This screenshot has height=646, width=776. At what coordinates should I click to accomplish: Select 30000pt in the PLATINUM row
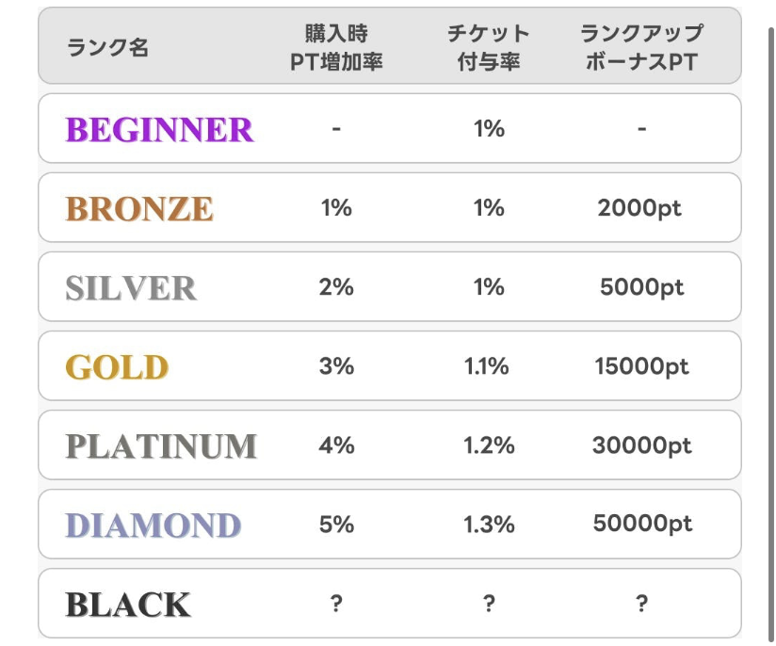642,445
